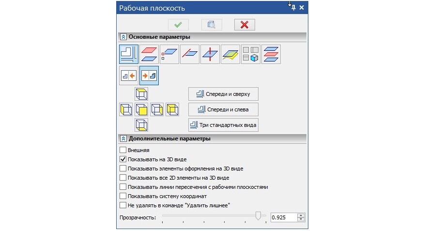Screen dimensions: 426x231
Task: Decrease transparency with the down spinner arrow
Action: [x=301, y=219]
